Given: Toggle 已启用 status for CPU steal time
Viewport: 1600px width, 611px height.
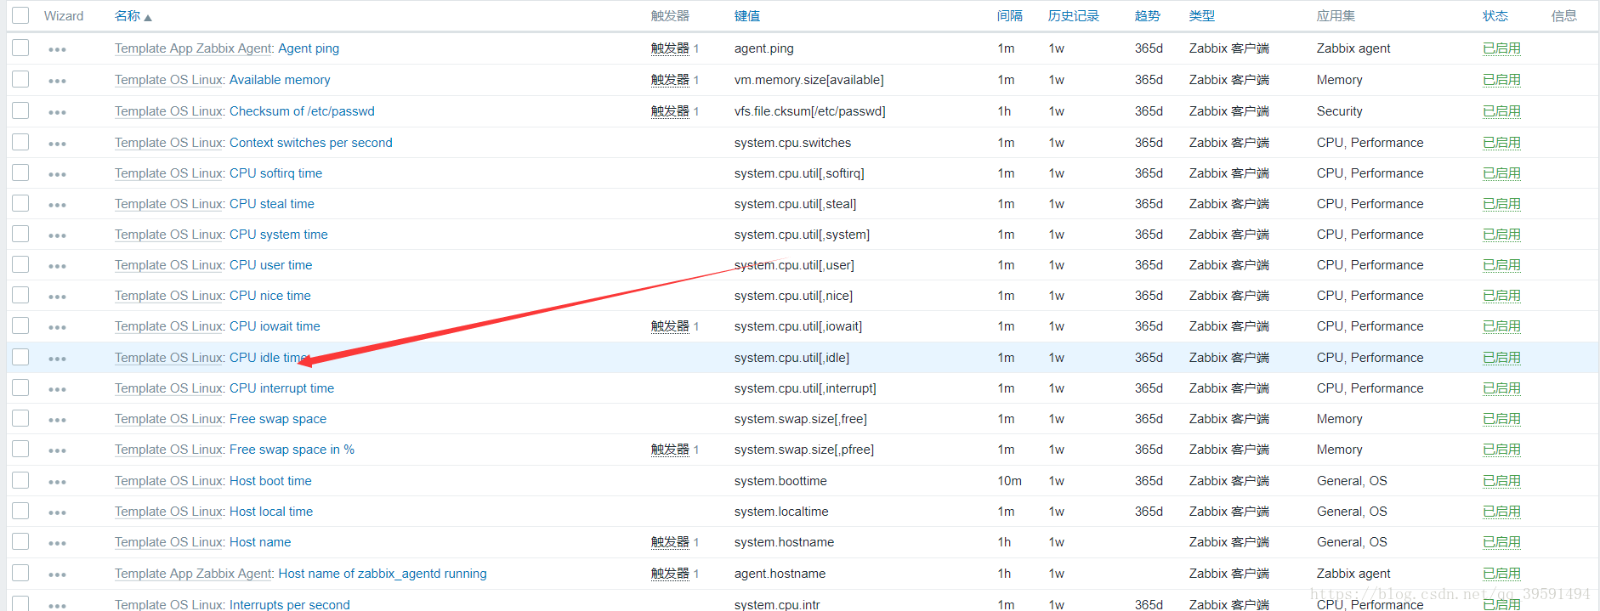Looking at the screenshot, I should coord(1501,204).
